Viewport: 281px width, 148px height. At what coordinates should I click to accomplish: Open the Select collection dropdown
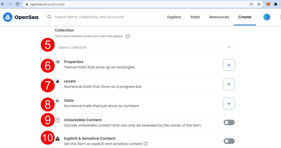point(145,48)
